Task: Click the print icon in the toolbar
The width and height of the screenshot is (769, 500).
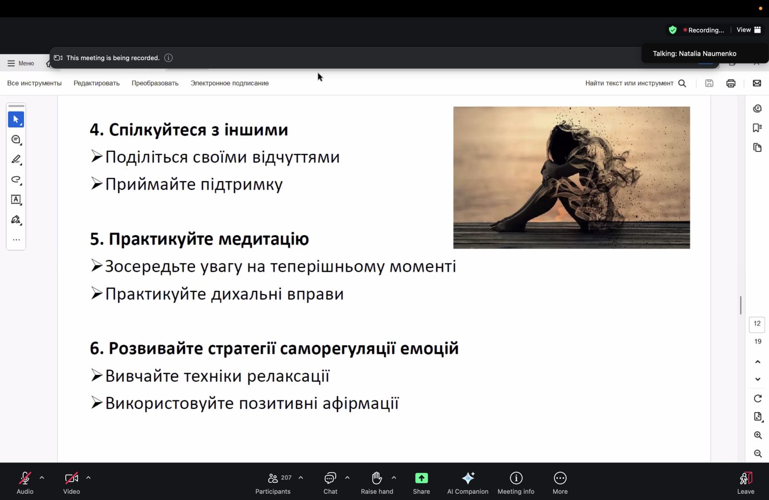Action: coord(731,83)
